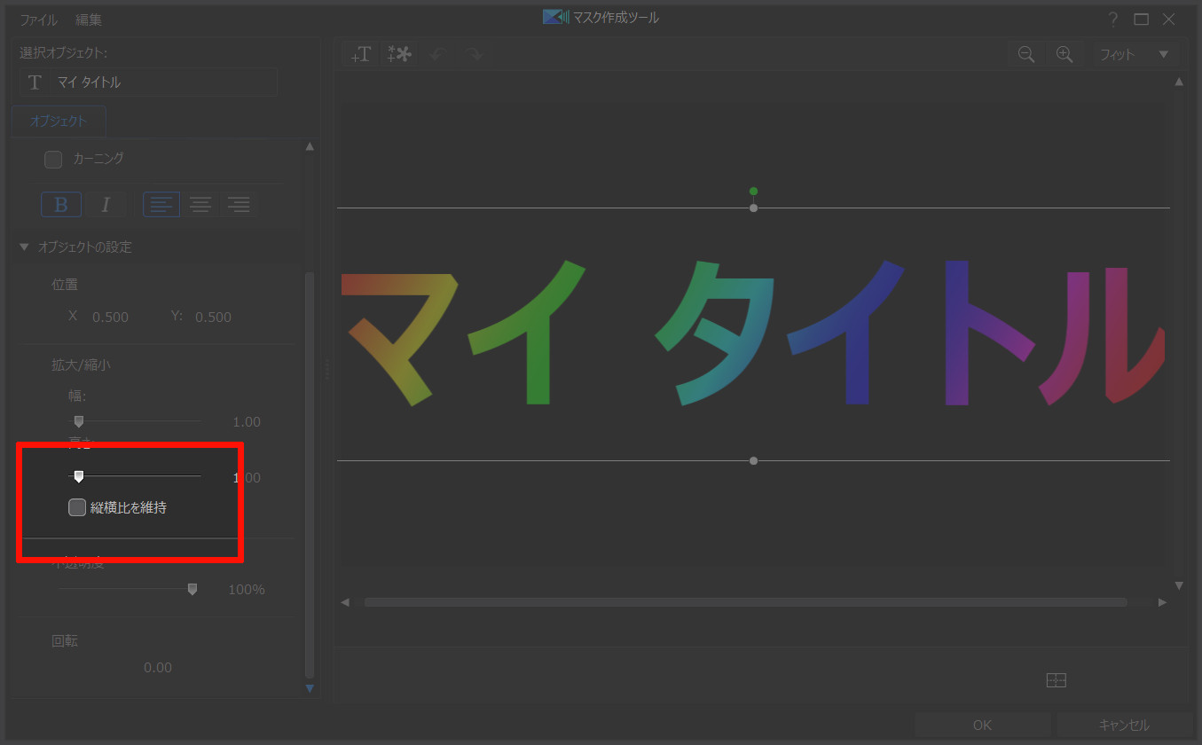Open the 編集 menu
The width and height of the screenshot is (1202, 745).
pyautogui.click(x=89, y=19)
